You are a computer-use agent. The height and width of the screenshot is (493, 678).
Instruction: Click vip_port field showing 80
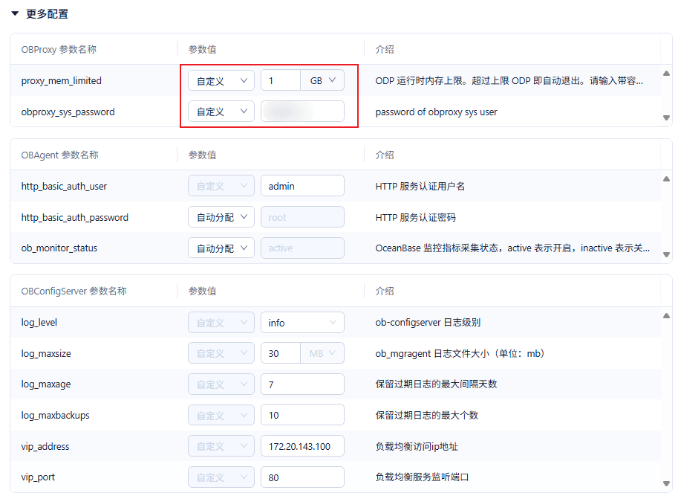pyautogui.click(x=302, y=477)
